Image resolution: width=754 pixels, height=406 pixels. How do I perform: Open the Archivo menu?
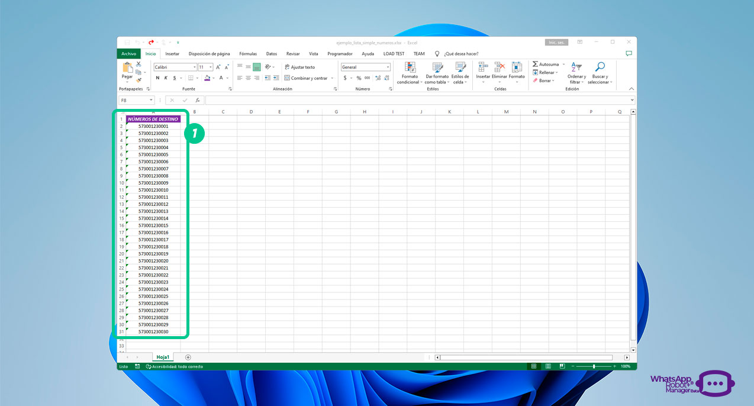point(128,53)
